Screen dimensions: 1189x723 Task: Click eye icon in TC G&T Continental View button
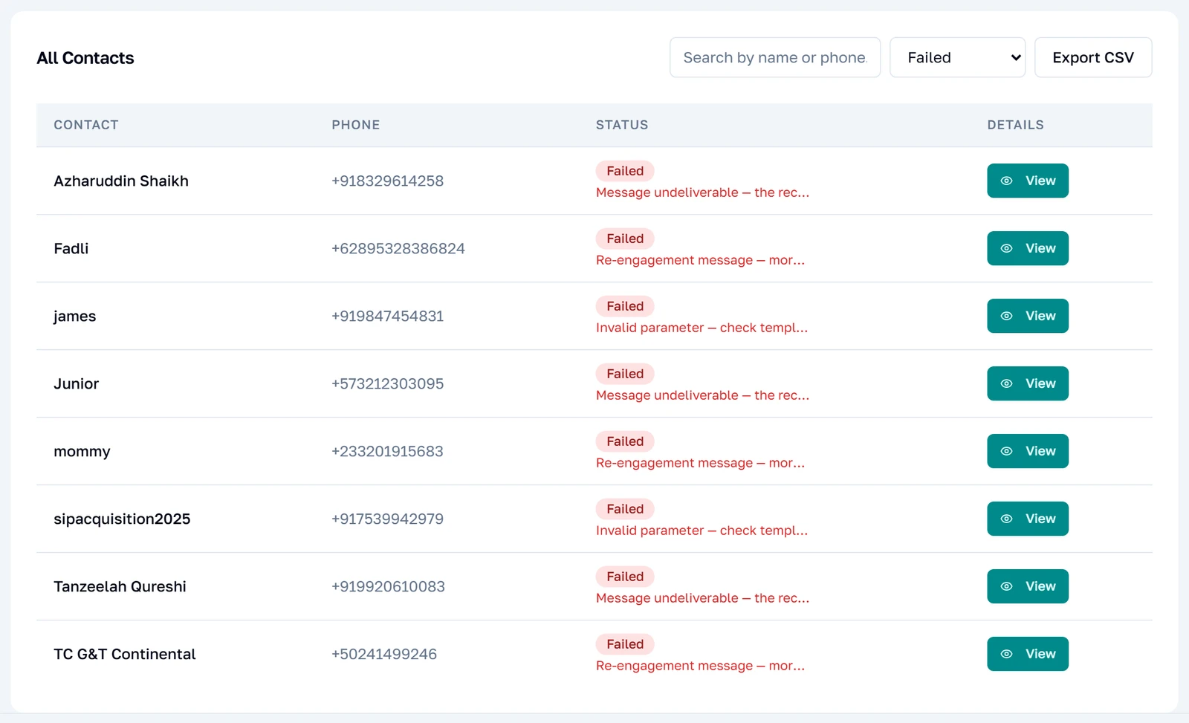1006,654
